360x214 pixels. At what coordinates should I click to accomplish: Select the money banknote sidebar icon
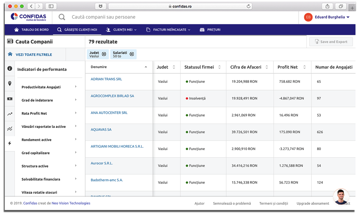pos(10,99)
